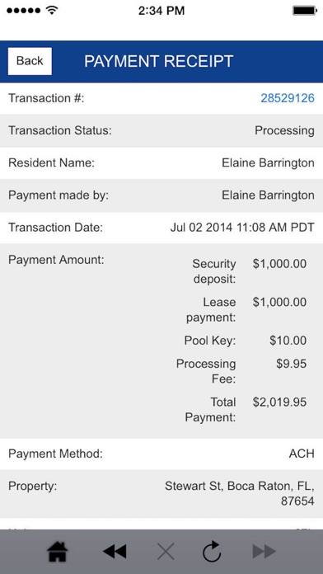Image resolution: width=323 pixels, height=574 pixels.
Task: Tap the fast-forward navigation arrows icon
Action: coord(264,552)
